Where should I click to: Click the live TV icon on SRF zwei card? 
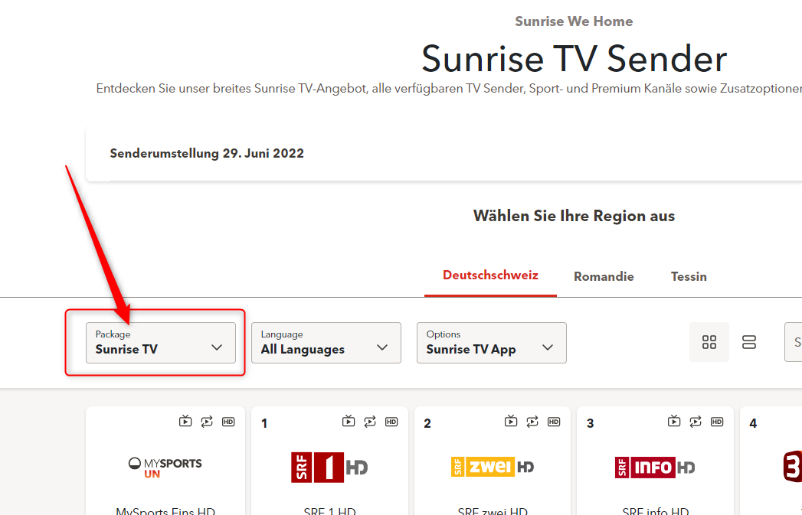coord(511,421)
